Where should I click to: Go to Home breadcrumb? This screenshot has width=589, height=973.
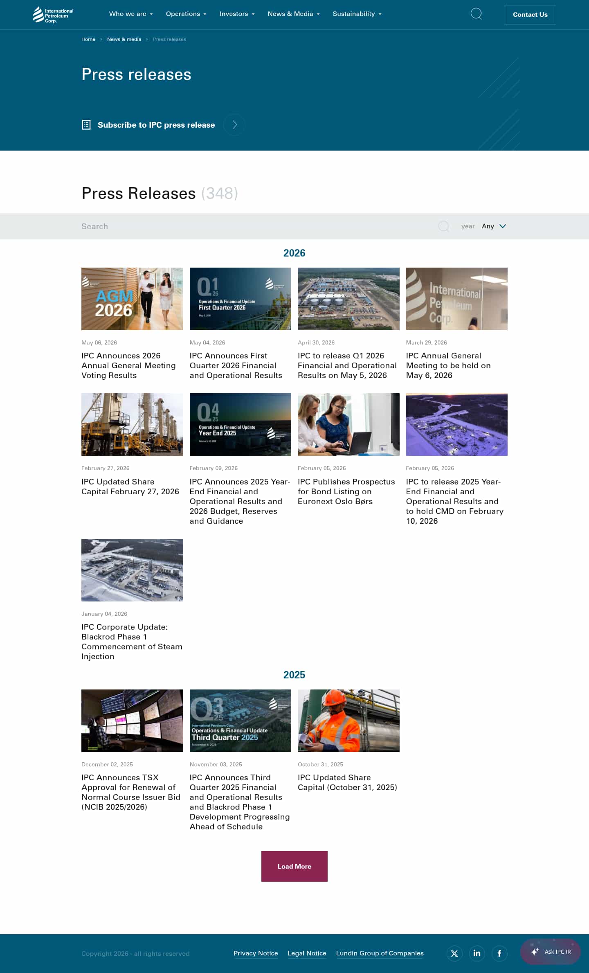click(88, 39)
